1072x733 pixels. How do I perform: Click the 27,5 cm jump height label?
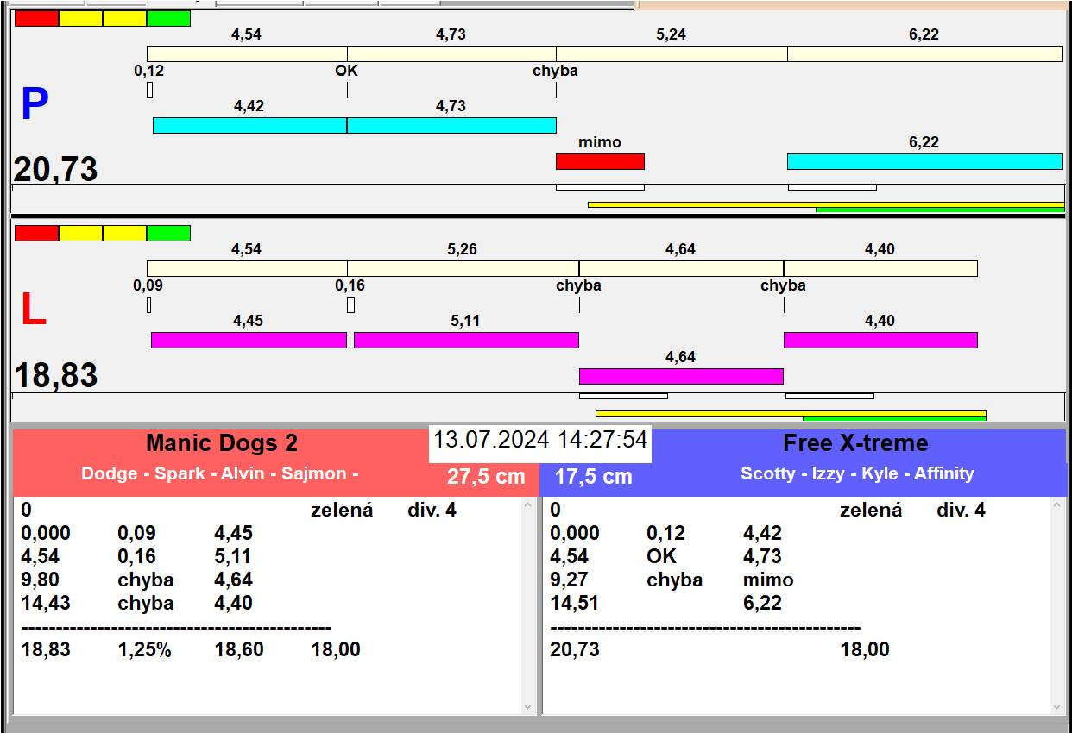[486, 477]
